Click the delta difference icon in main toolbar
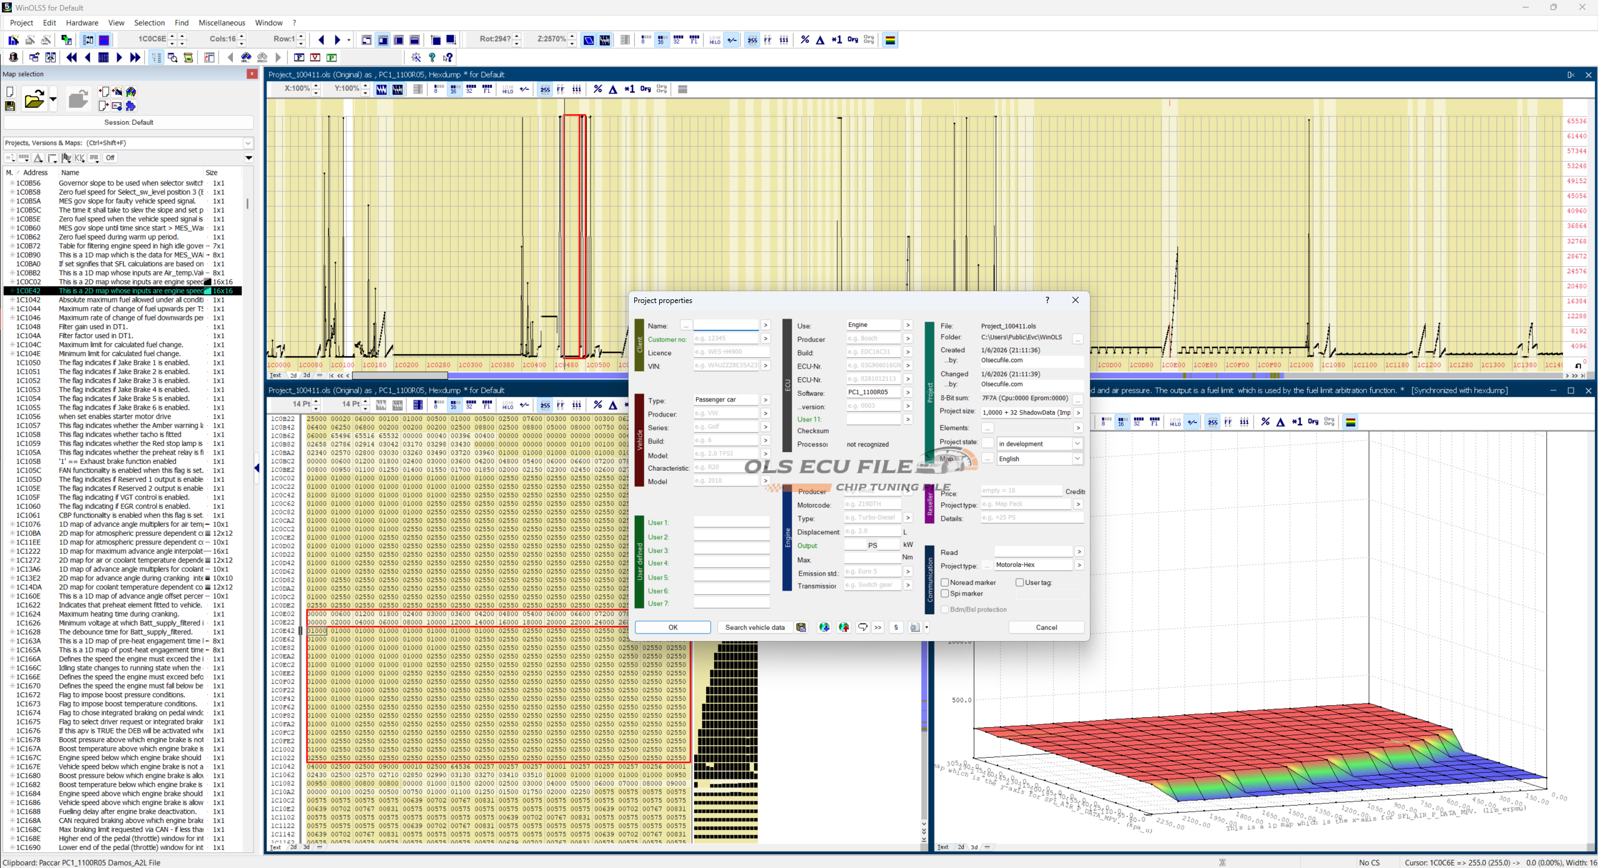 (x=820, y=40)
